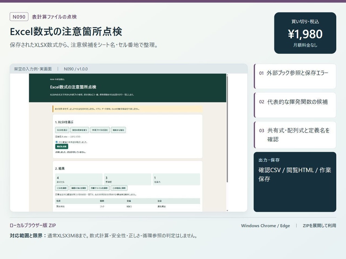Viewport: 346px width, 259px height.
Task: Restore from device with 端末から復元
Action: pos(118,130)
